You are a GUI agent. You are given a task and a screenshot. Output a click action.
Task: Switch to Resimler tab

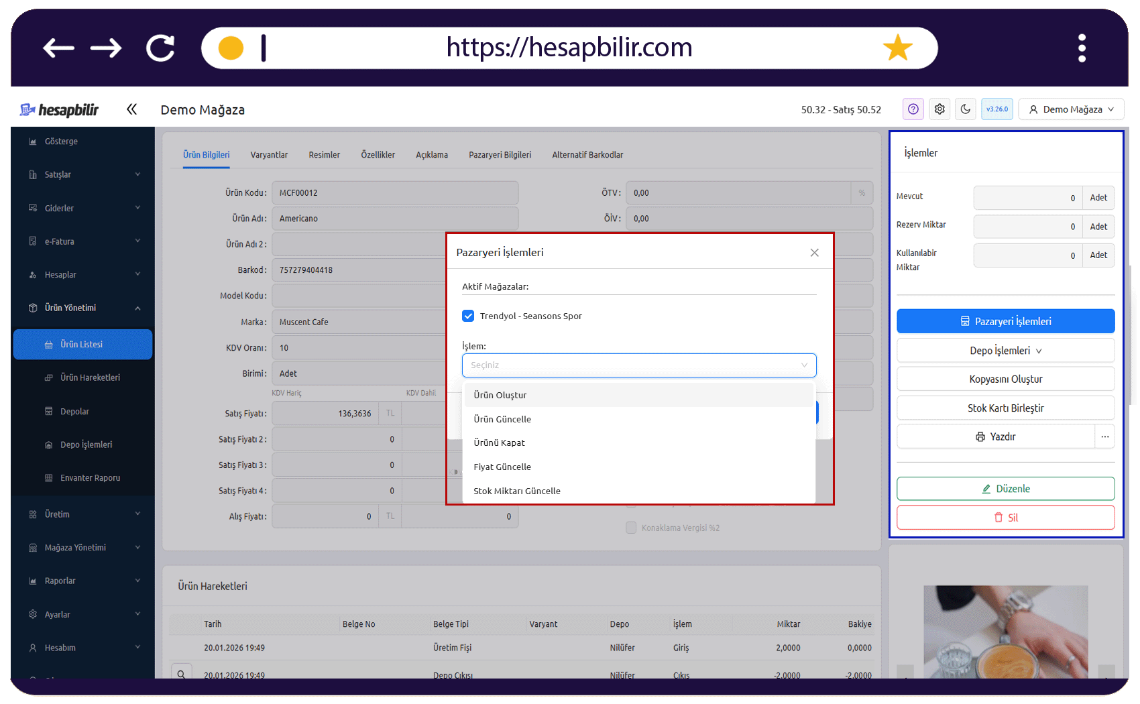pyautogui.click(x=324, y=155)
